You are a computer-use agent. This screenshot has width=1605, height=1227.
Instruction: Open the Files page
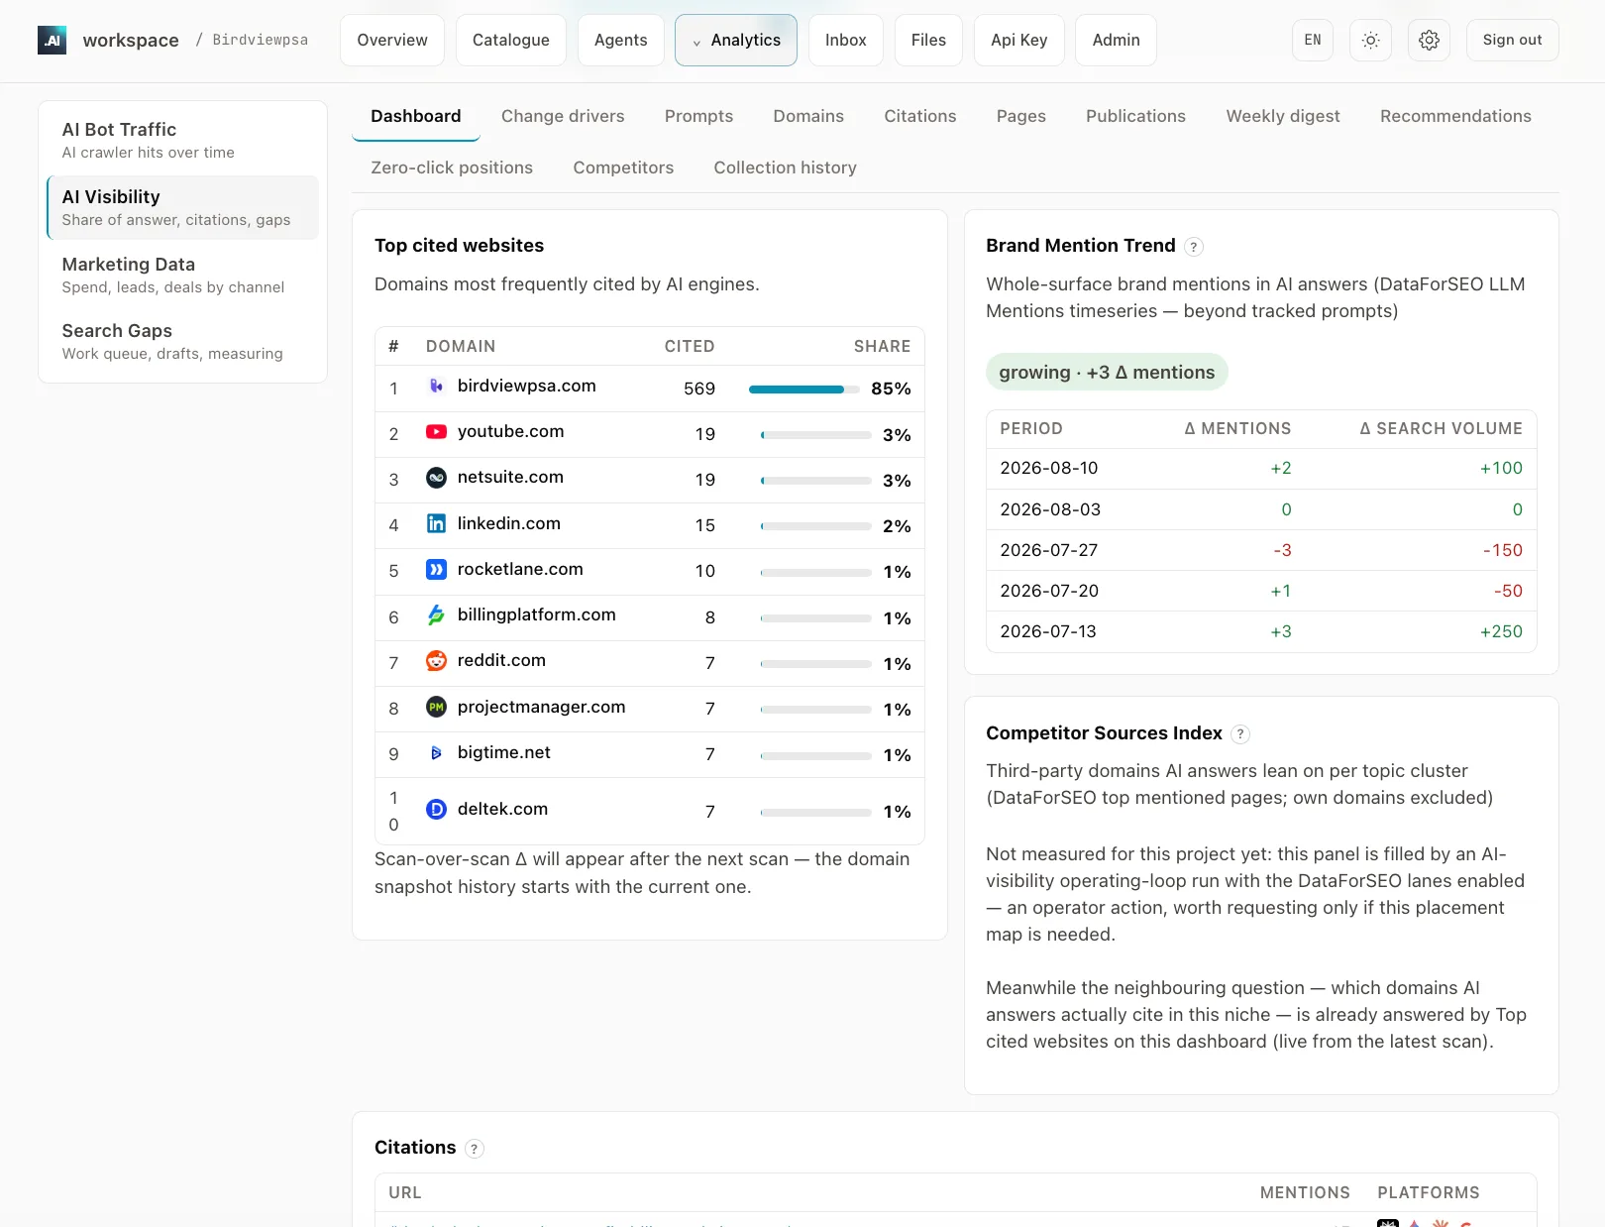click(928, 40)
